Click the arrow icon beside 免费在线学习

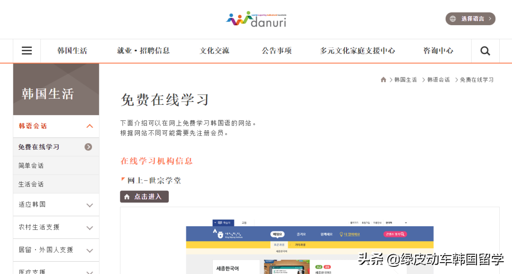[x=88, y=147]
